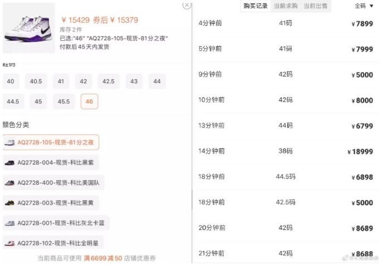The image size is (386, 265).
Task: Click the 20分钟前 record time
Action: (212, 228)
